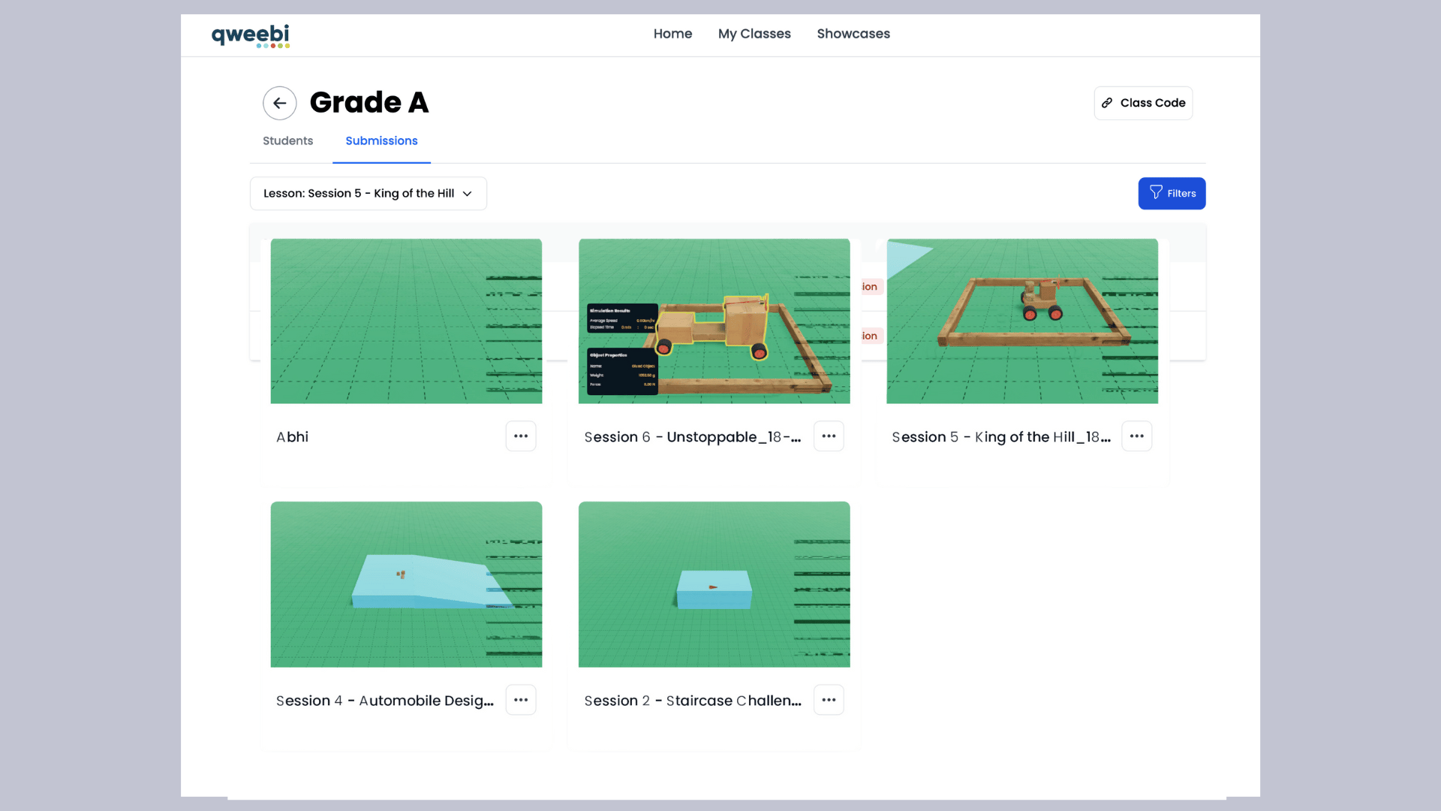Viewport: 1441px width, 811px height.
Task: Open three-dot menu for Session 6 Unstoppable
Action: 829,436
